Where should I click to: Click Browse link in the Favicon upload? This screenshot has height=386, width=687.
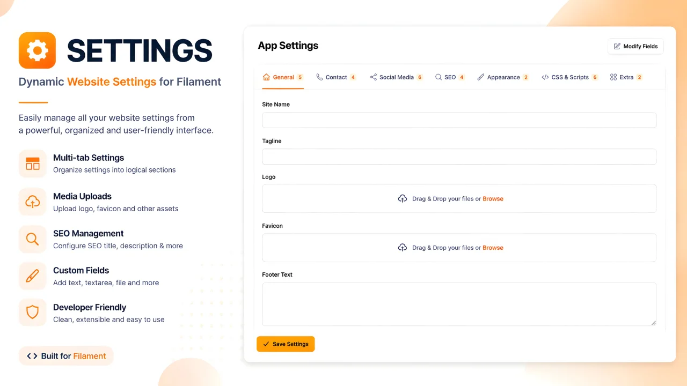(x=493, y=248)
